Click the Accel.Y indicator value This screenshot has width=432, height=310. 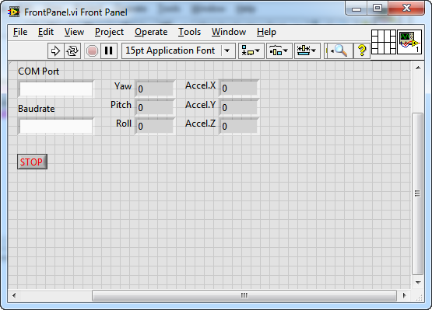(239, 107)
